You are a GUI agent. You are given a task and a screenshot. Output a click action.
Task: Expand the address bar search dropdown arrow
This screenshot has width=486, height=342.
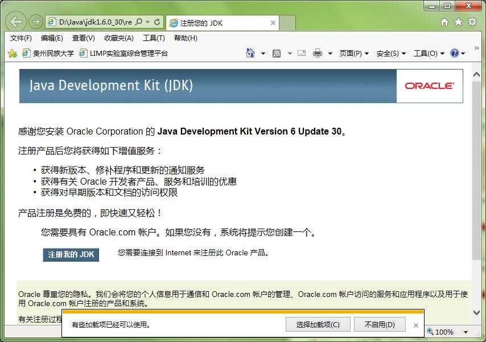tap(147, 22)
